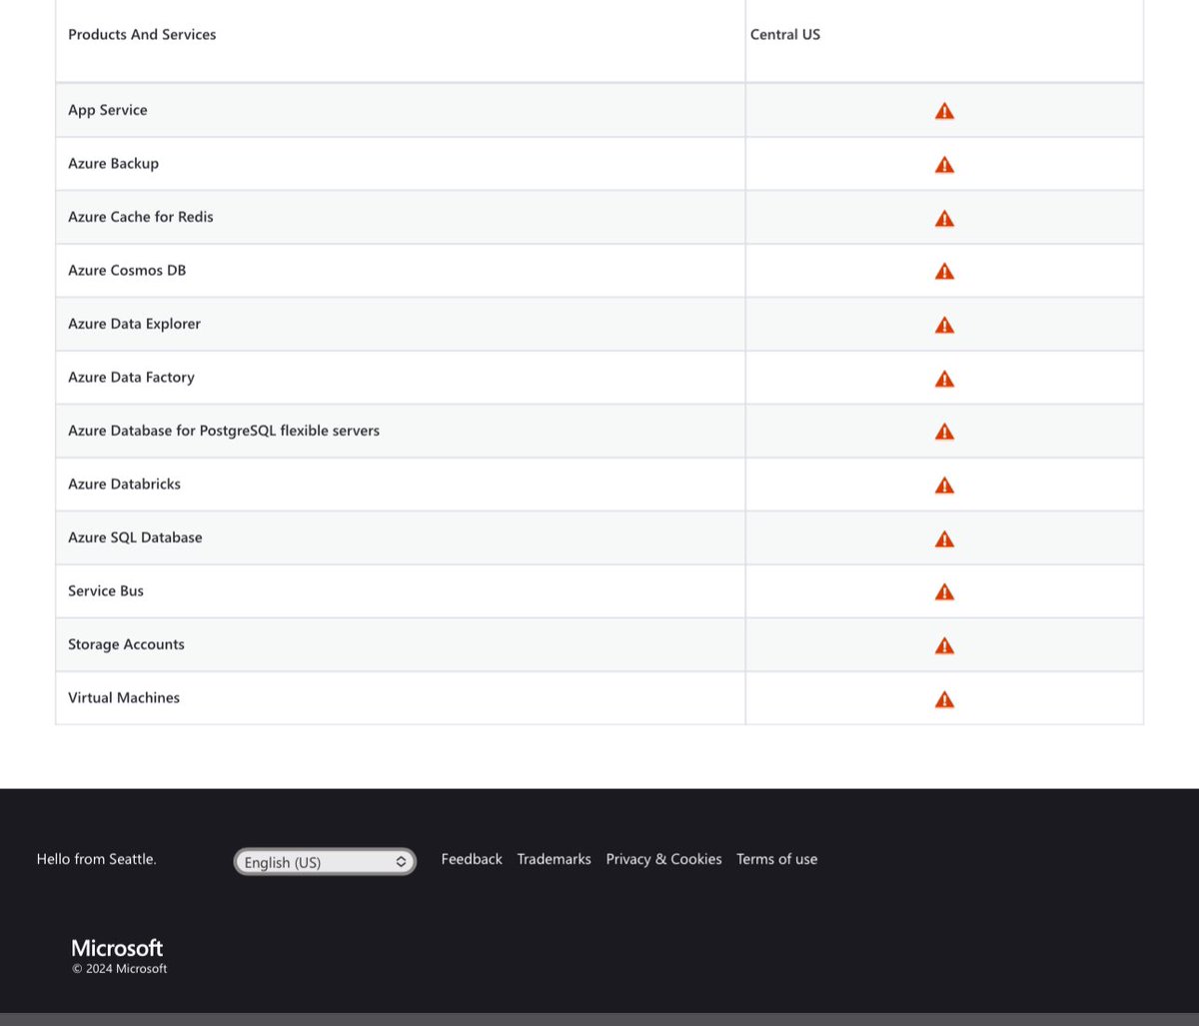The width and height of the screenshot is (1199, 1026).
Task: View warning icon for Azure SQL Database
Action: (x=944, y=539)
